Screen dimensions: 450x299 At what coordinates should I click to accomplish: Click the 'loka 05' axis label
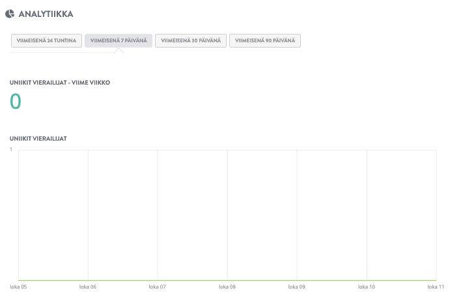click(18, 287)
